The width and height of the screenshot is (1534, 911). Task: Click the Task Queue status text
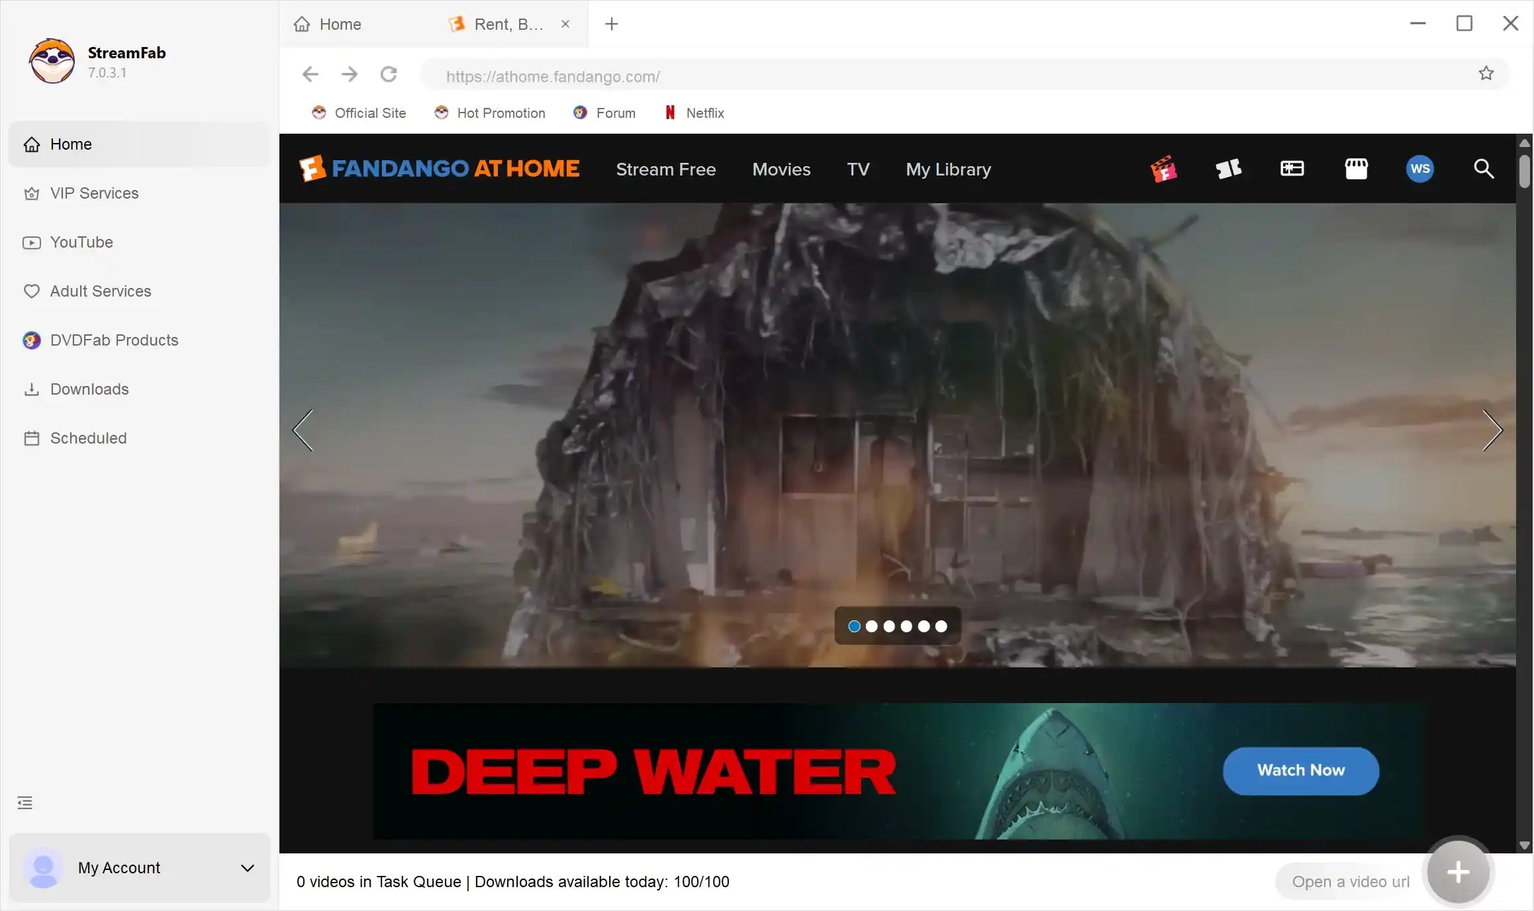(x=513, y=882)
